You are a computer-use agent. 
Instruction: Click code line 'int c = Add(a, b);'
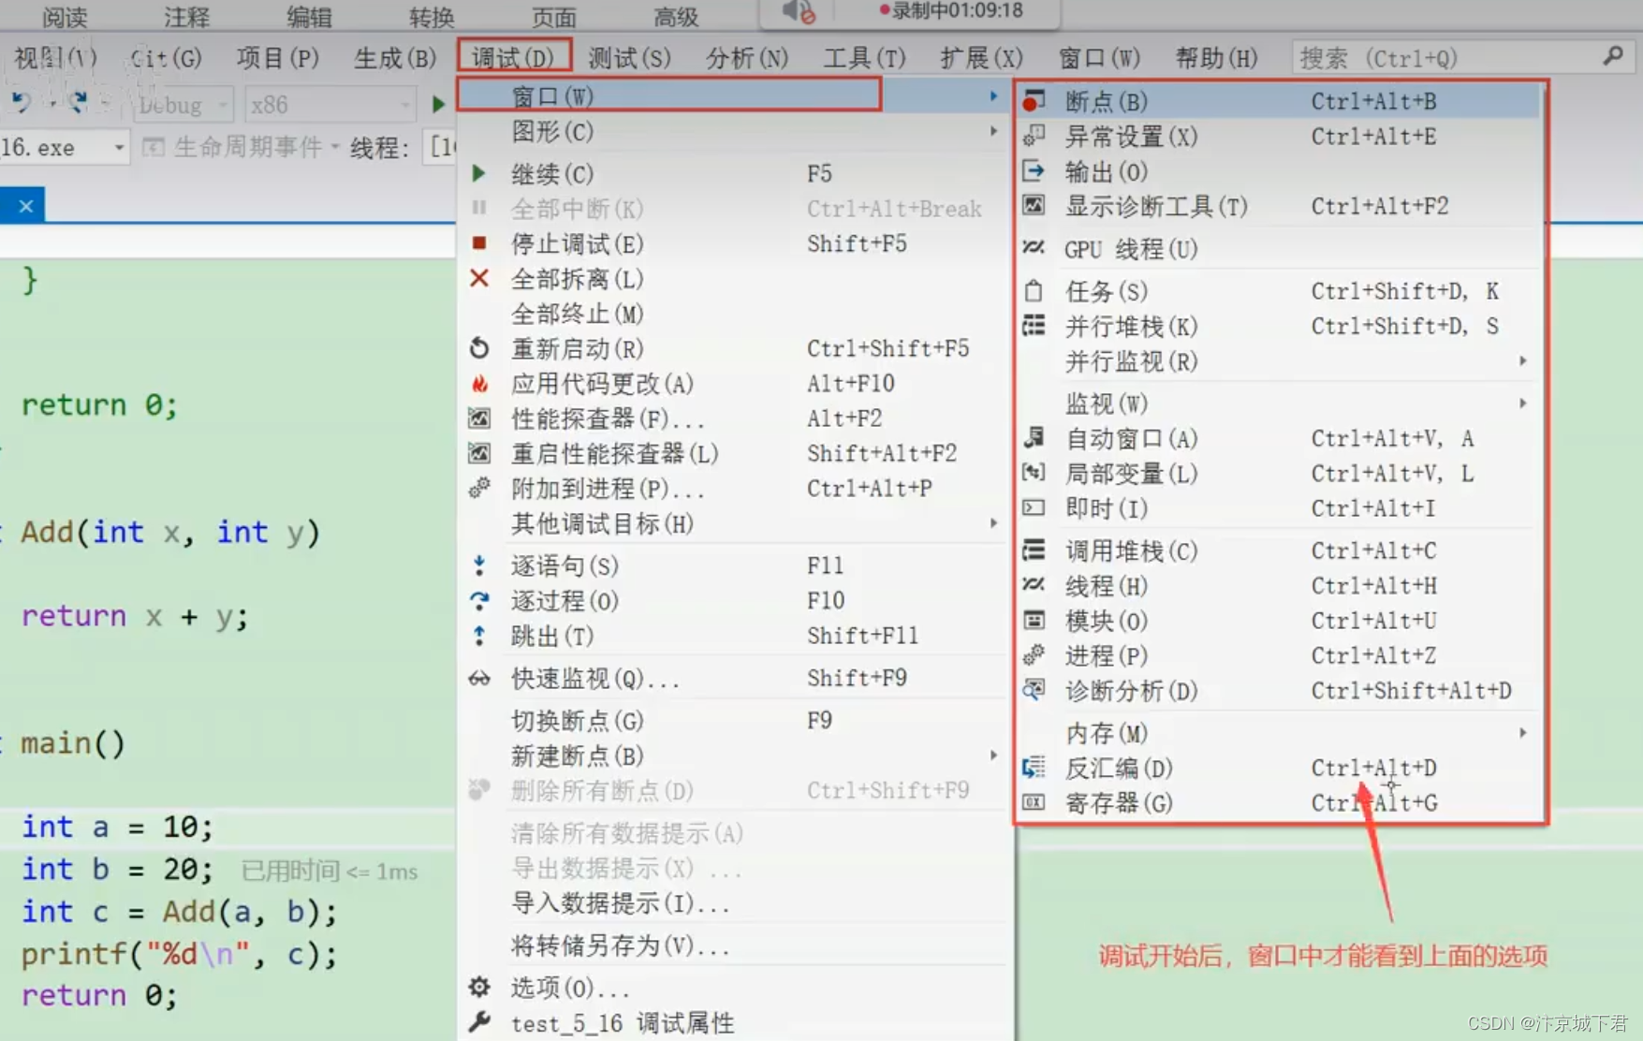178,911
